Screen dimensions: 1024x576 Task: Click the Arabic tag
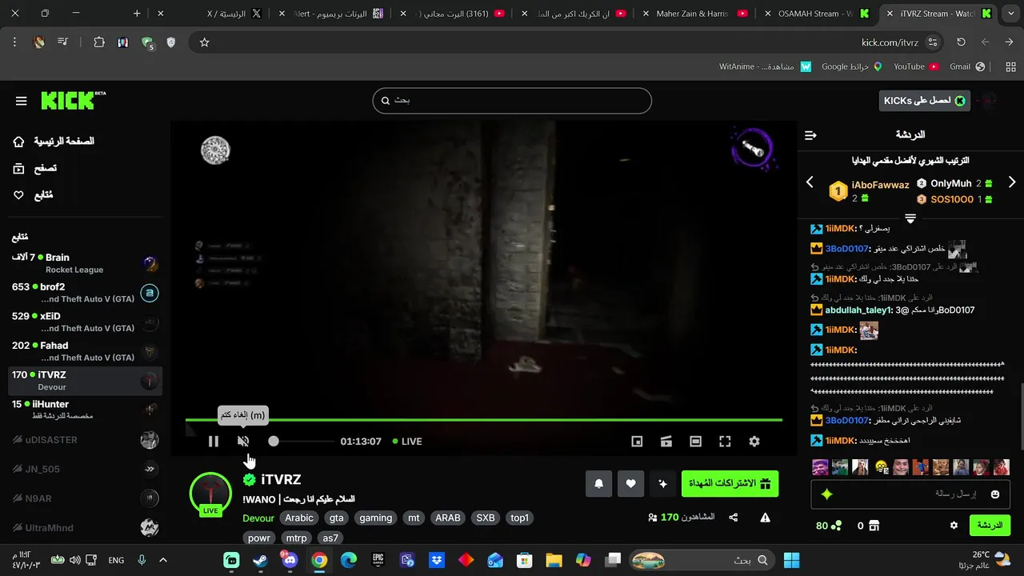[299, 518]
